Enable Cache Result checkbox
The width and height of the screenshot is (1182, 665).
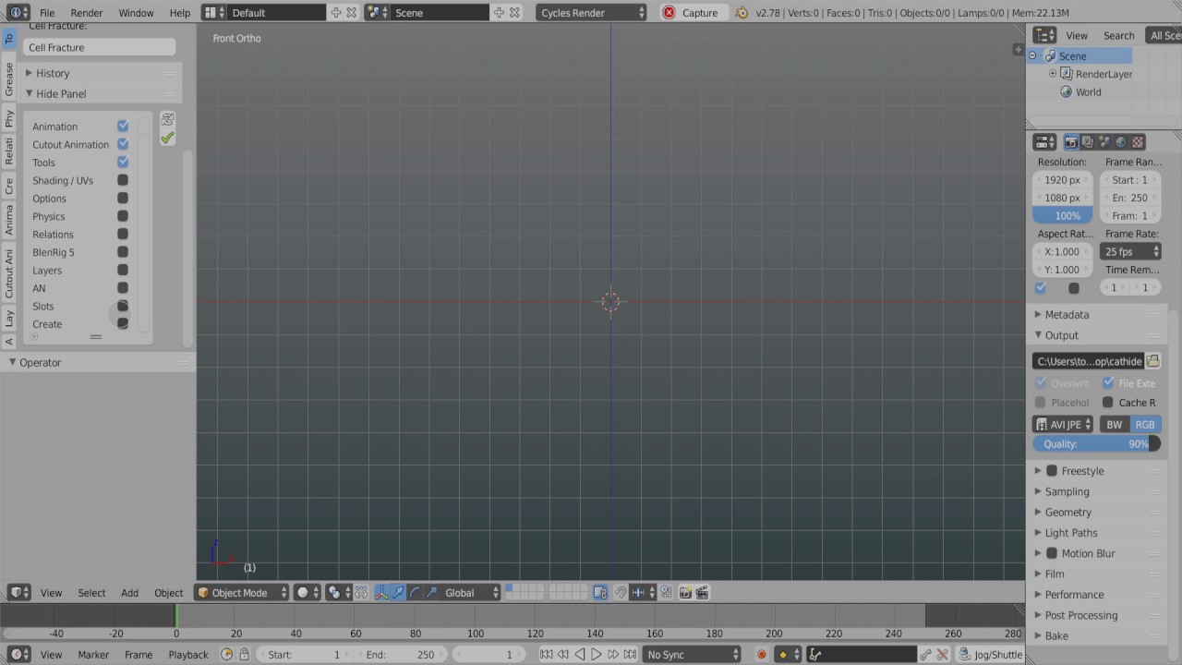1108,402
